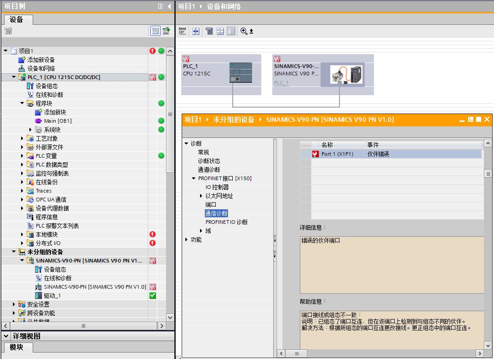Select 通道诊断 in diagnostics navigation
The width and height of the screenshot is (494, 359).
click(209, 170)
